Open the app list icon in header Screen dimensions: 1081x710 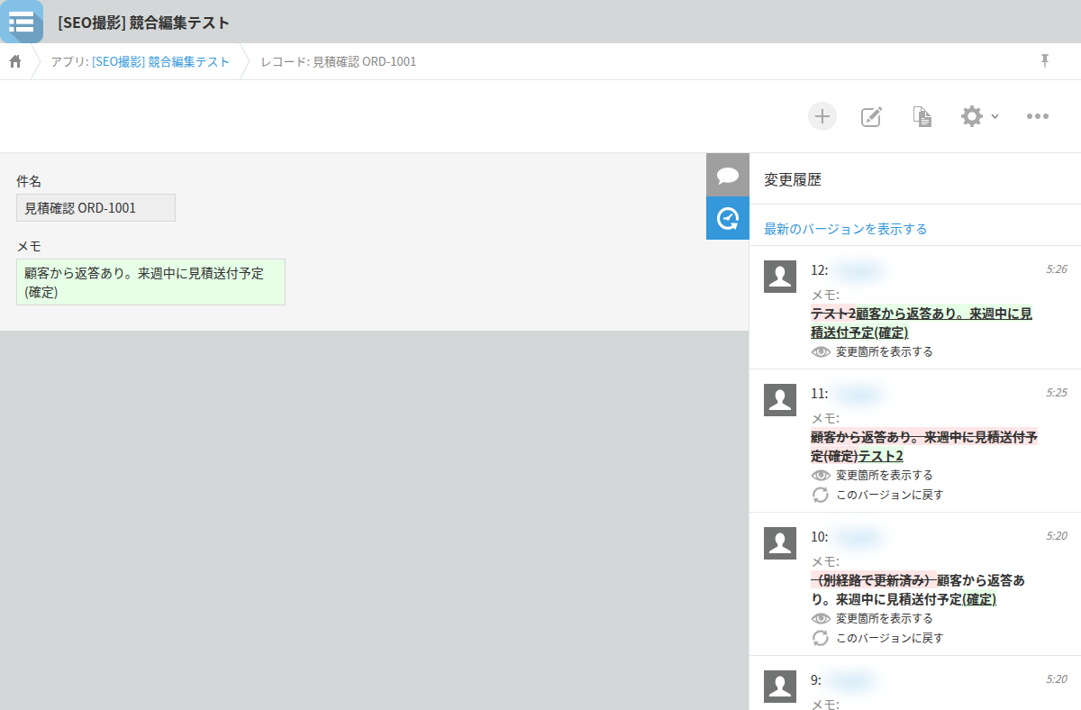click(21, 22)
